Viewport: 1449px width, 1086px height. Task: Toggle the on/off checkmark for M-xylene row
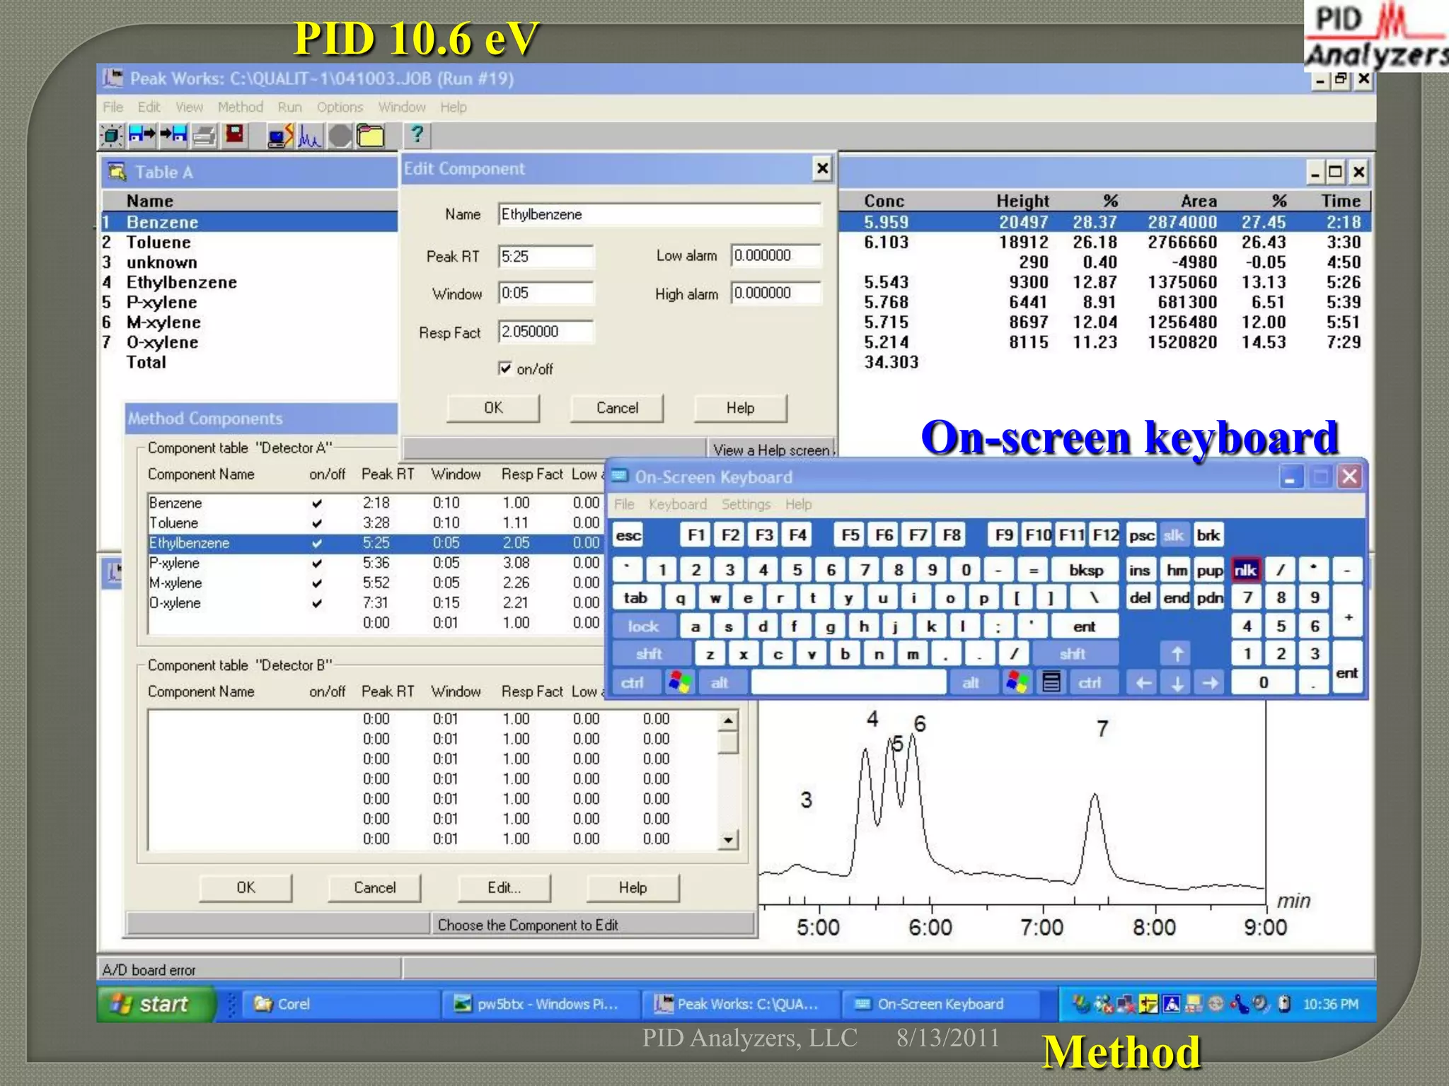(317, 583)
